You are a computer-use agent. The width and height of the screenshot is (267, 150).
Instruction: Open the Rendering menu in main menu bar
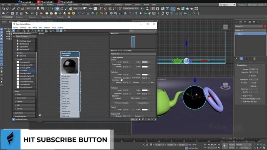click(x=86, y=5)
